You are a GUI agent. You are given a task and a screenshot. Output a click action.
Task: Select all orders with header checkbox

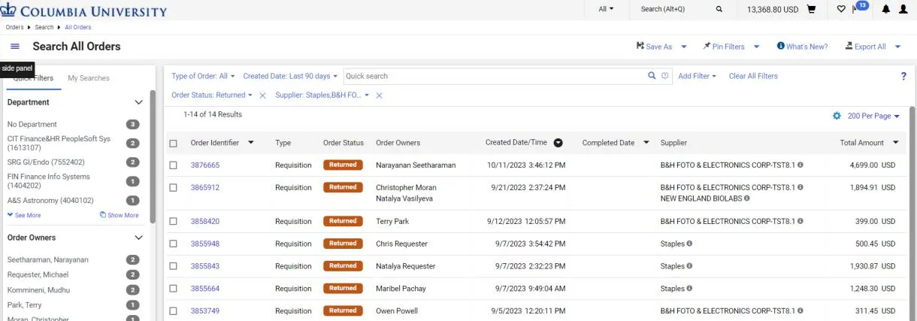(174, 143)
